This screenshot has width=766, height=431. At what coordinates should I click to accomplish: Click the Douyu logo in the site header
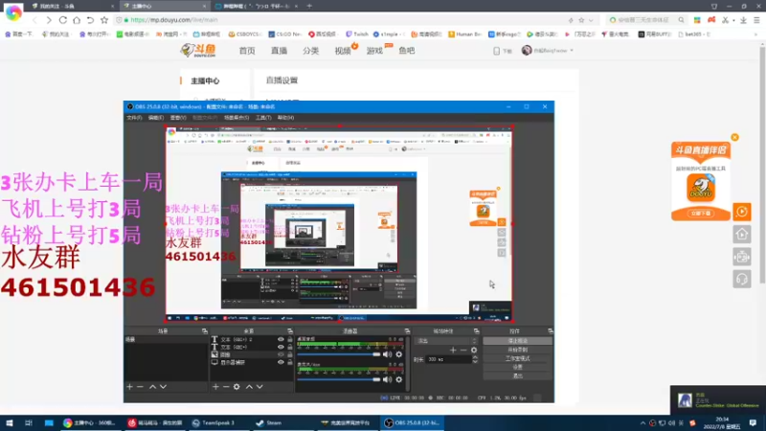pos(198,50)
